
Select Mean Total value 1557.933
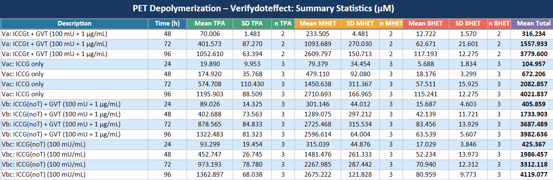[x=532, y=44]
